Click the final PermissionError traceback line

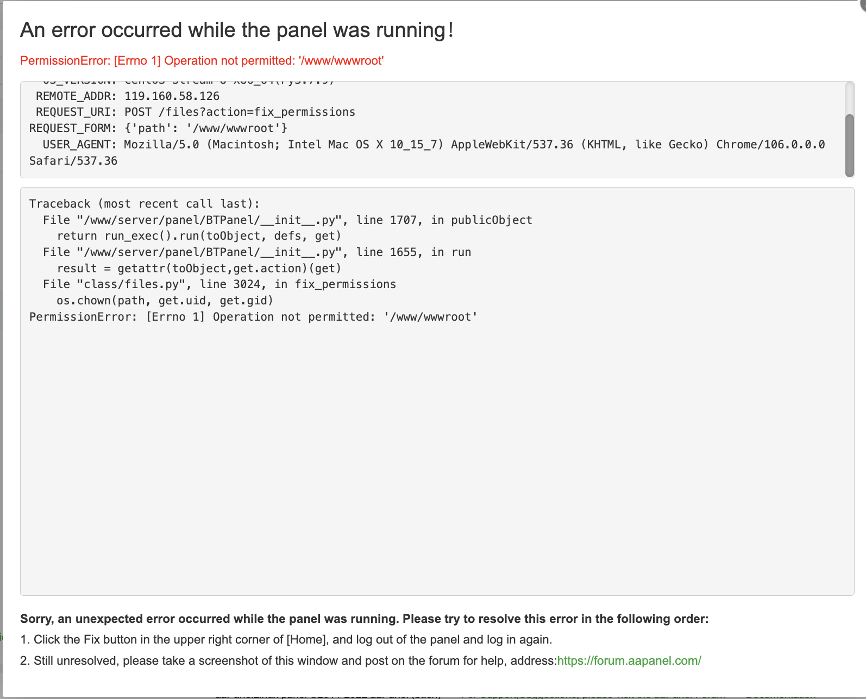(x=253, y=317)
